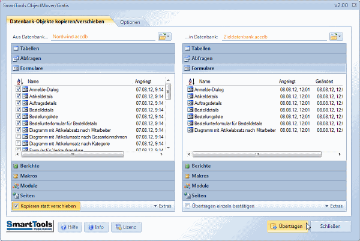Toggle Kopieren statt verschieben checkbox

click(16, 206)
